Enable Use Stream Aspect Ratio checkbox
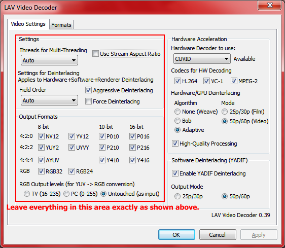The width and height of the screenshot is (285, 248). 95,54
